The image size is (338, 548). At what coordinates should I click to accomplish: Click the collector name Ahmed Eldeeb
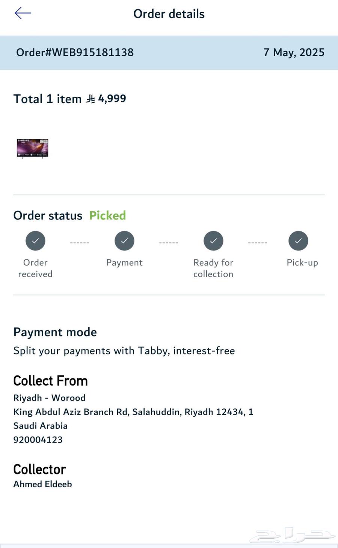click(42, 484)
